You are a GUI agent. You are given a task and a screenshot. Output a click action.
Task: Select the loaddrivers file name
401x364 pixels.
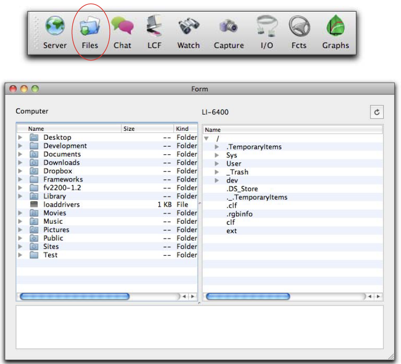pyautogui.click(x=61, y=205)
